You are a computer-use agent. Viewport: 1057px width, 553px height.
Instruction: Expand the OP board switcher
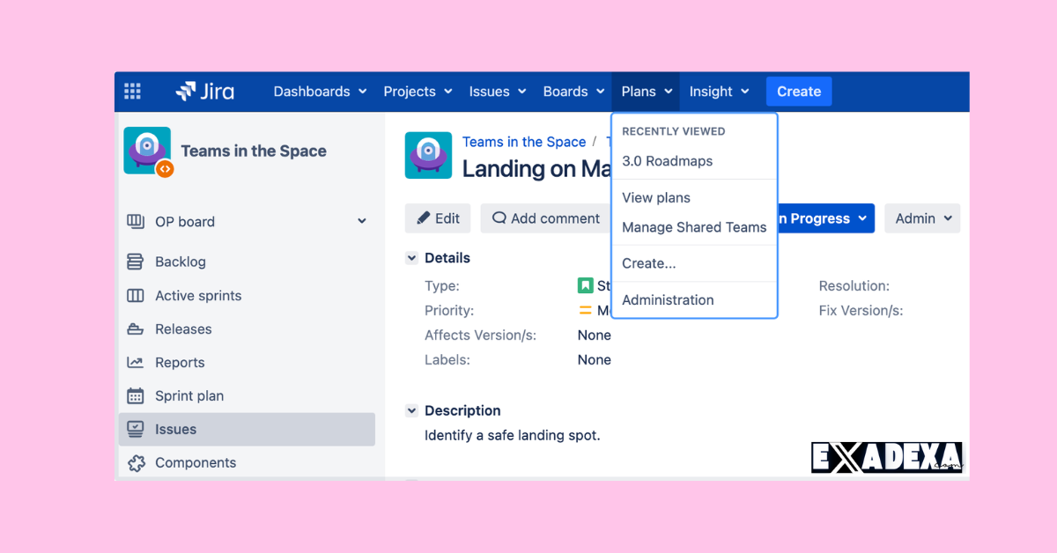click(361, 221)
